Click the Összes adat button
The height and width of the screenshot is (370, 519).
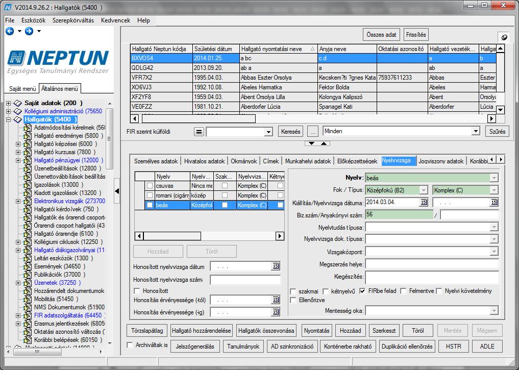pos(381,35)
